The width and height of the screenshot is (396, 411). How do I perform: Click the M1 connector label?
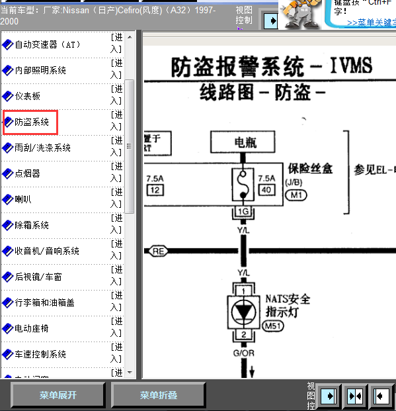pyautogui.click(x=296, y=195)
